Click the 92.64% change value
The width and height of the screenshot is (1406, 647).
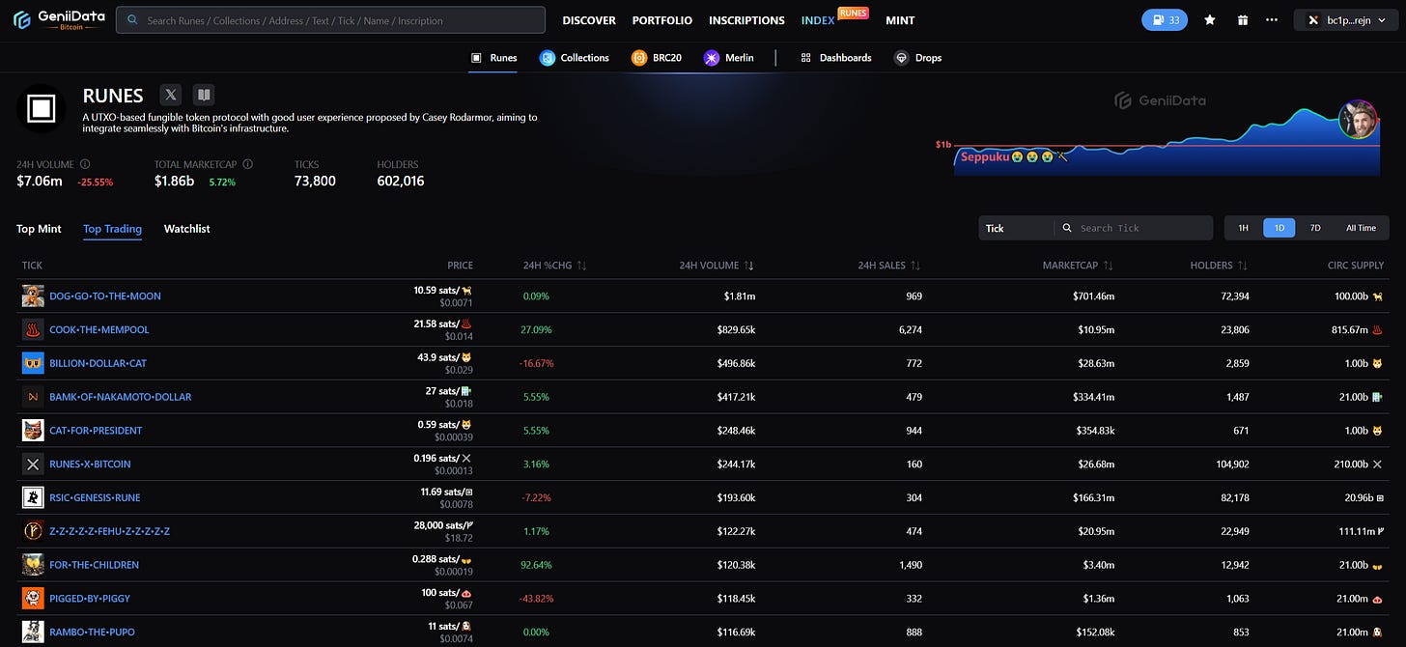[536, 565]
